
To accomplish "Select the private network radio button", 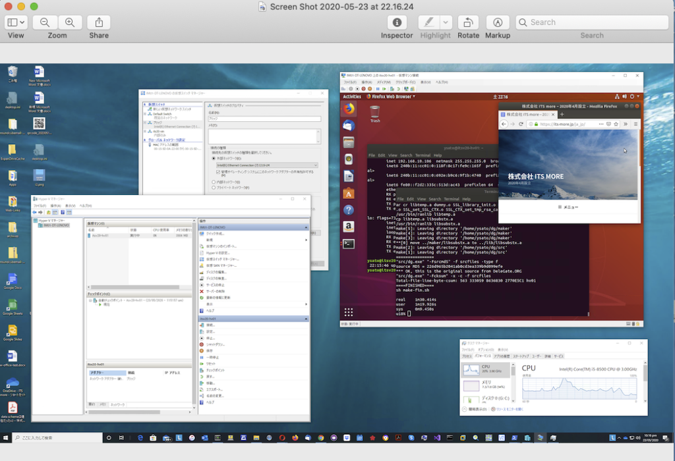I will pyautogui.click(x=213, y=188).
